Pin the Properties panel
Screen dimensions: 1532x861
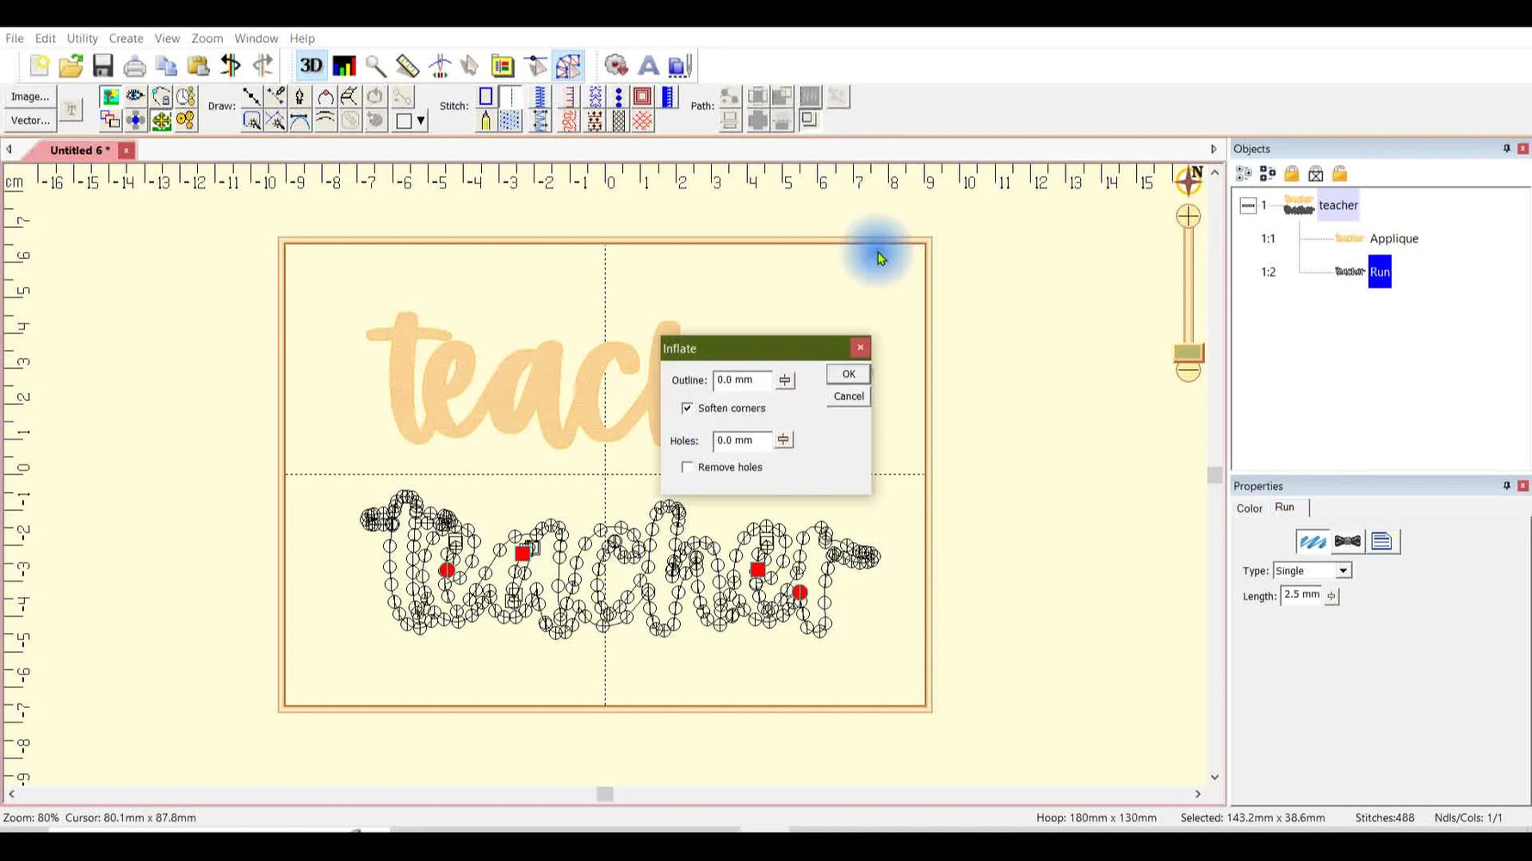(1506, 486)
